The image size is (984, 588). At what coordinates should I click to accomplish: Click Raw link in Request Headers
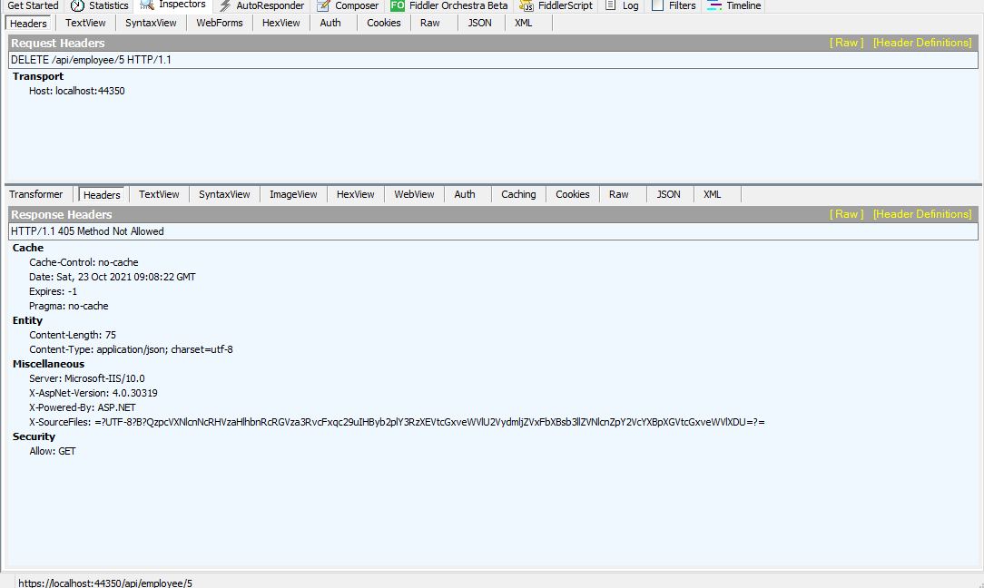(847, 43)
